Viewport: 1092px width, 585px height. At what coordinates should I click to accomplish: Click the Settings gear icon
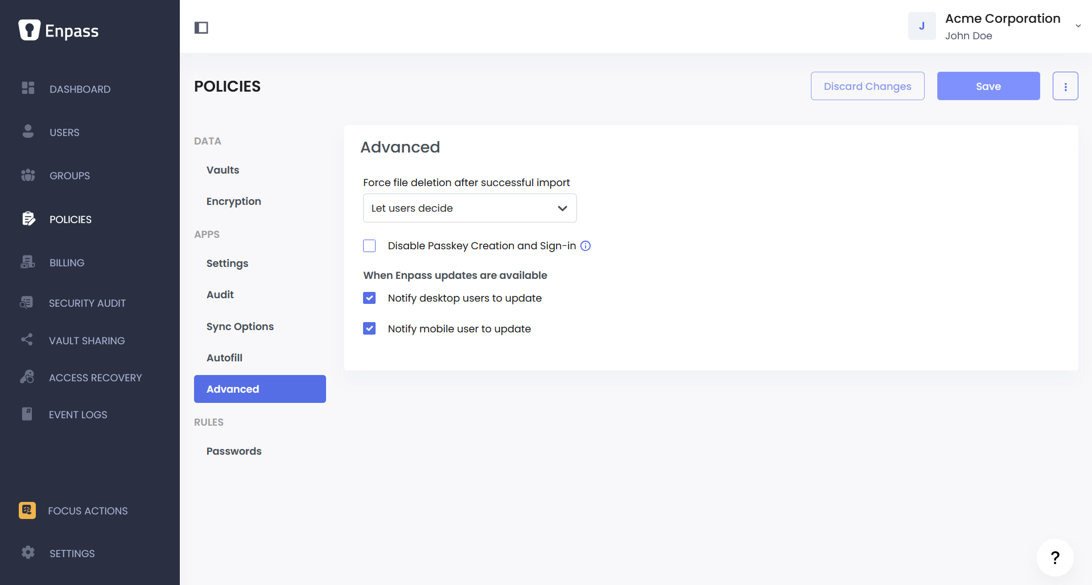(x=28, y=553)
